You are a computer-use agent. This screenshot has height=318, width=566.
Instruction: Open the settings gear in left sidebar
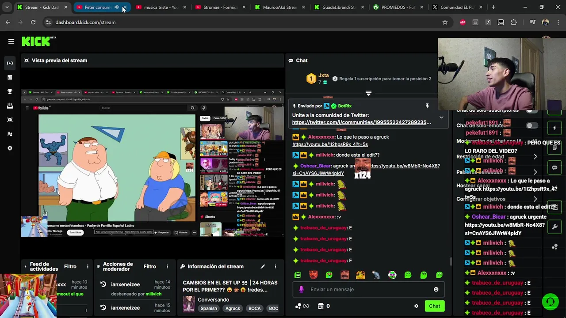pyautogui.click(x=10, y=148)
